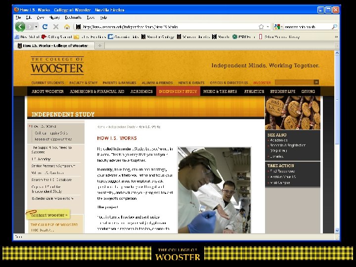
Task: Open Search the I.S. Database link
Action: point(51,179)
